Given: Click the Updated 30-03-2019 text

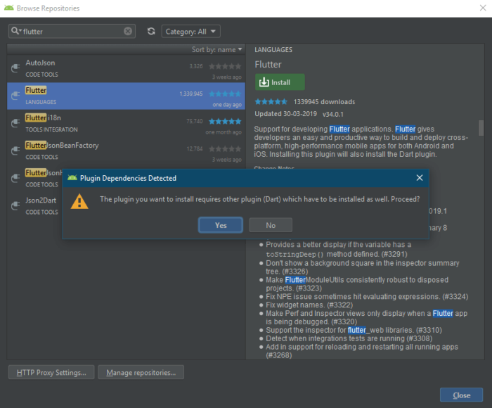Looking at the screenshot, I should [x=285, y=114].
